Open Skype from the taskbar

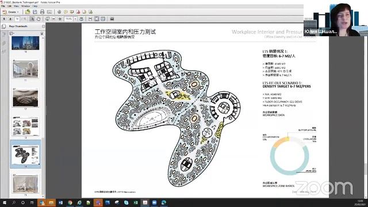(126, 202)
